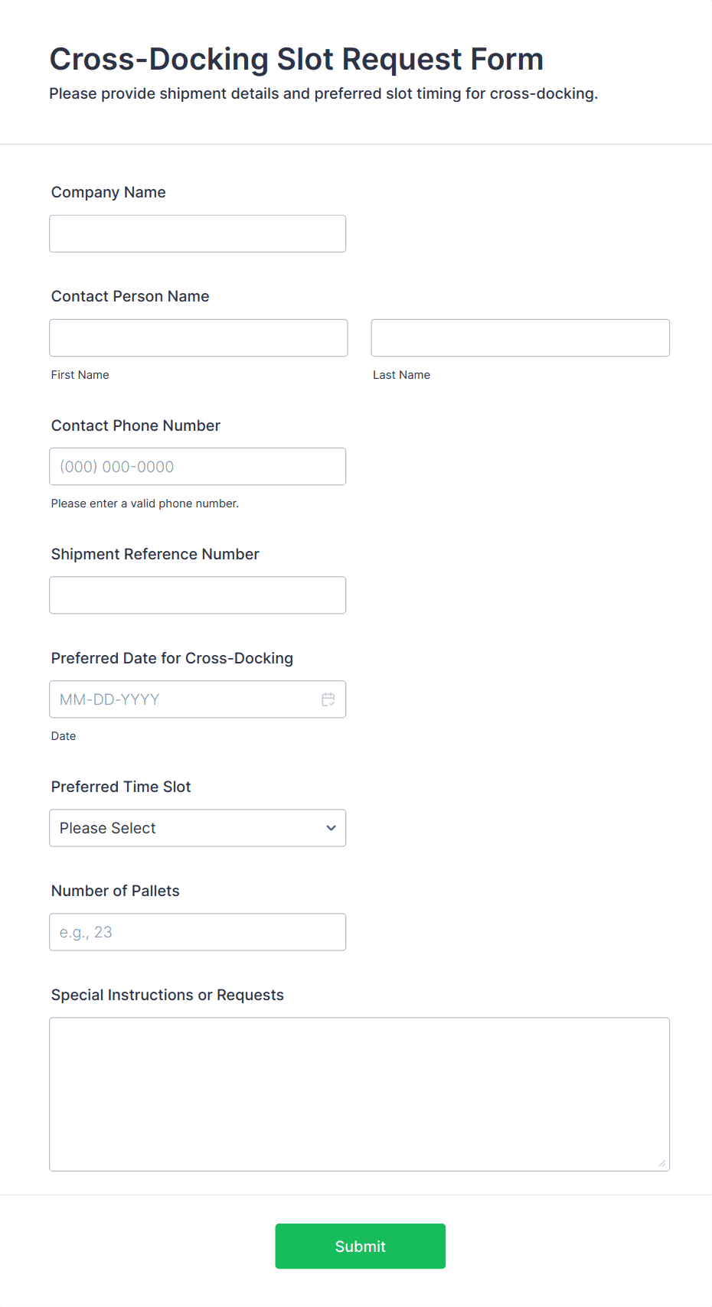This screenshot has width=712, height=1307.
Task: Click the textarea resize handle corner
Action: pyautogui.click(x=662, y=1163)
